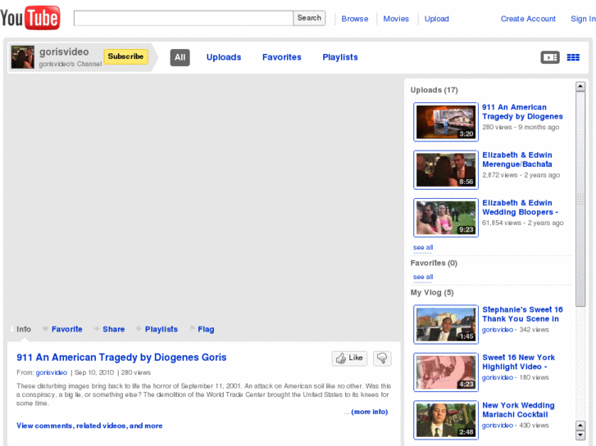Click the thumbs up Like button

(349, 358)
